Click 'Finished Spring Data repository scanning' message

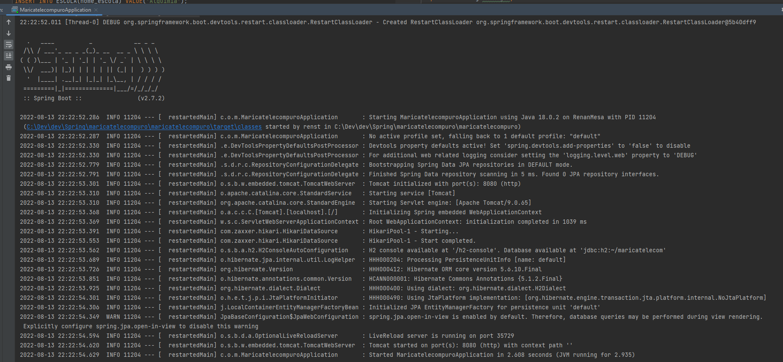514,175
